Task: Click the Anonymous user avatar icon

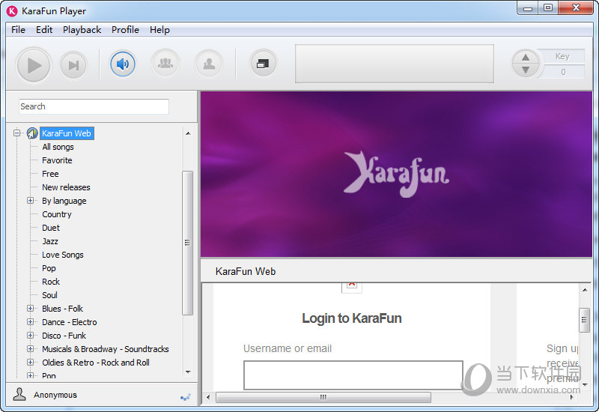Action: tap(19, 394)
